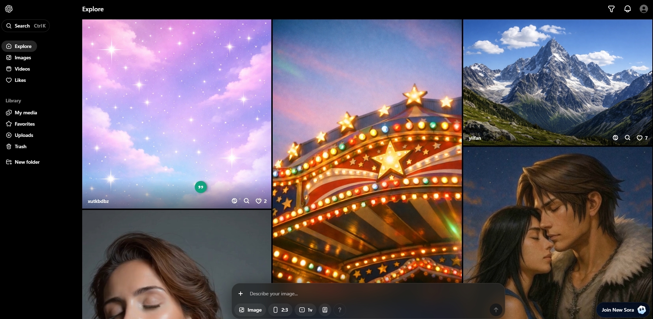Open the presets icon in prompt bar

(x=325, y=310)
